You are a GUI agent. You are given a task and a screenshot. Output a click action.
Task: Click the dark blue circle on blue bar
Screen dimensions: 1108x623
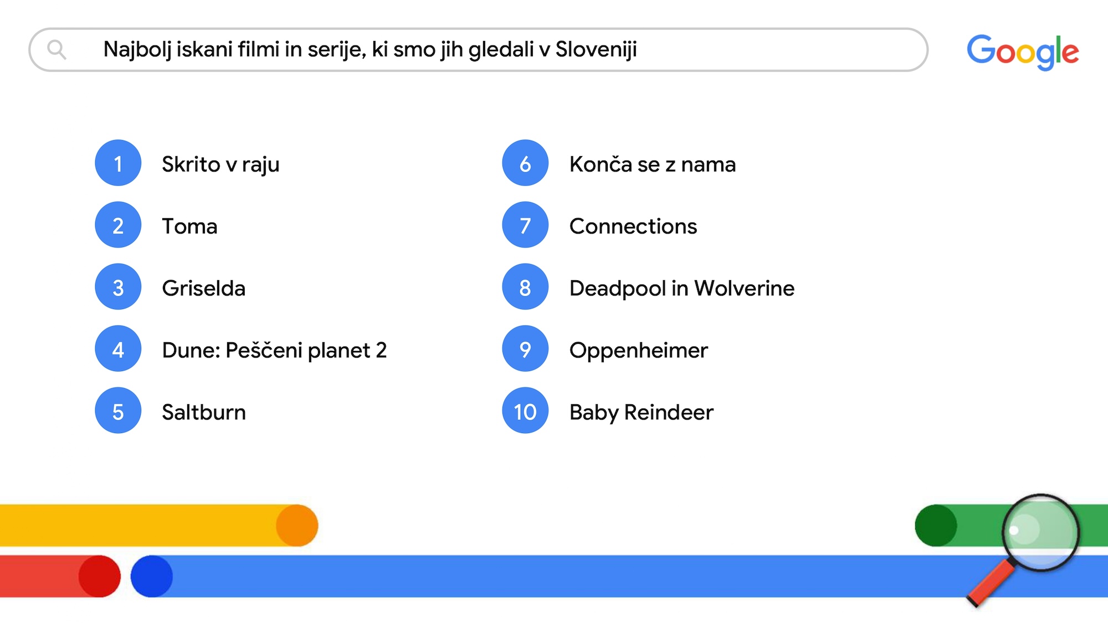coord(152,576)
